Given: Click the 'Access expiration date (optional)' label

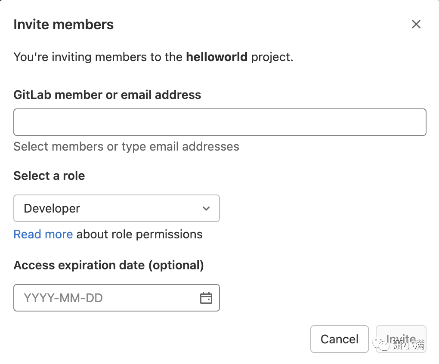Looking at the screenshot, I should [108, 265].
